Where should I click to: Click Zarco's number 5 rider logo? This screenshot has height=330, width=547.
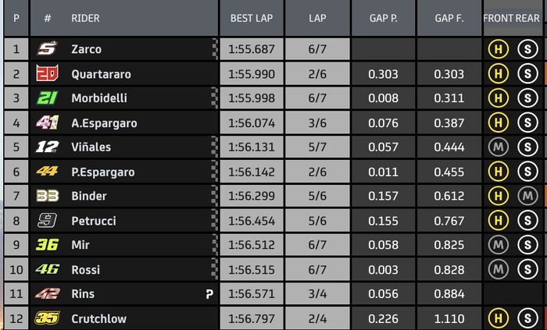pos(47,48)
